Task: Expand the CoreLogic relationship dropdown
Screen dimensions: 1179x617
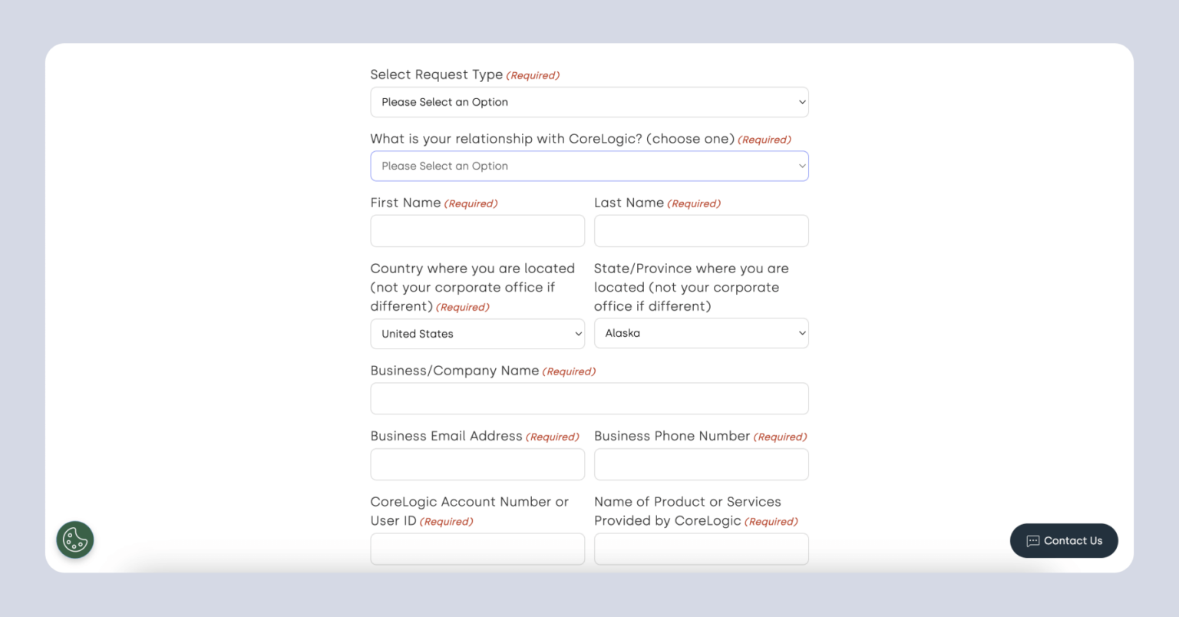Action: point(589,166)
